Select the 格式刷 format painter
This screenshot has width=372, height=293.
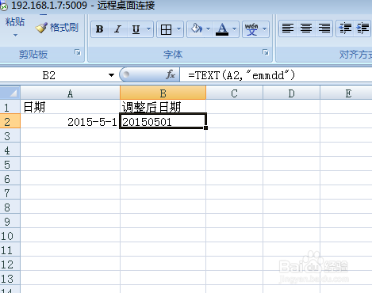tap(57, 28)
